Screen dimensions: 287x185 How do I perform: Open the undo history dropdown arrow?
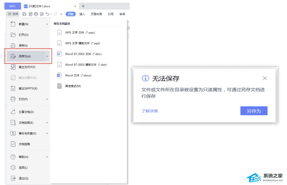[51, 14]
